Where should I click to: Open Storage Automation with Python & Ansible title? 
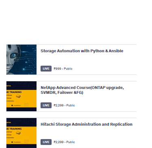(x=82, y=51)
